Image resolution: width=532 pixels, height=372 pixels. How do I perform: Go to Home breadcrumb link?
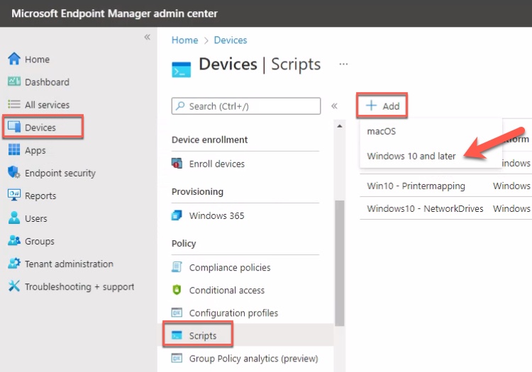tap(184, 40)
